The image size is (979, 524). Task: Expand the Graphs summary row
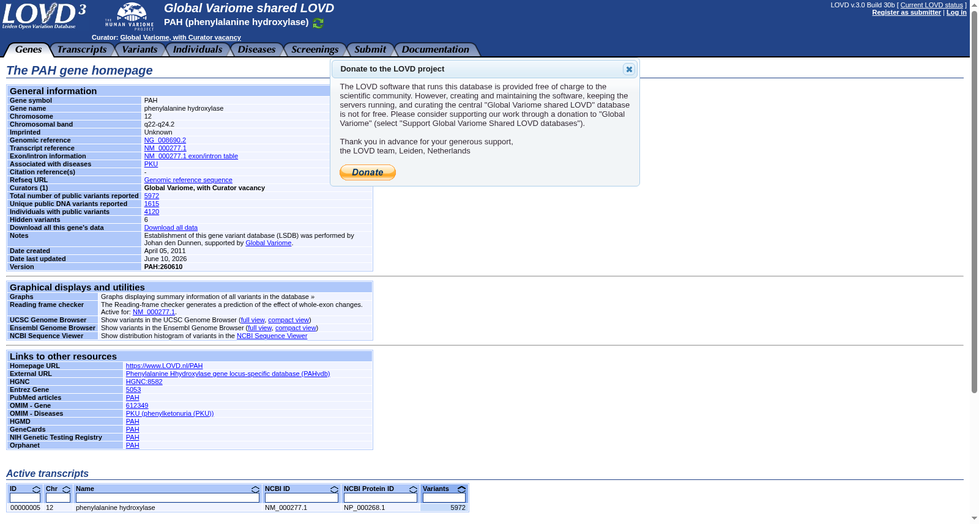pos(207,297)
